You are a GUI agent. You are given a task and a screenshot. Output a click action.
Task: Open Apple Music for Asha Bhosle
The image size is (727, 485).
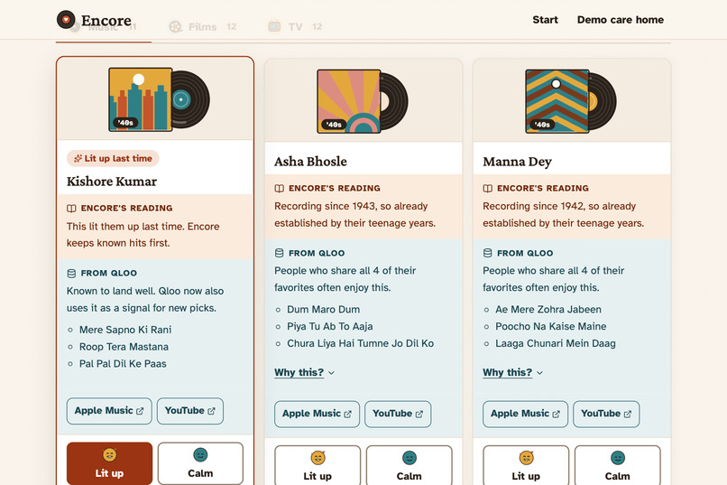pos(317,414)
